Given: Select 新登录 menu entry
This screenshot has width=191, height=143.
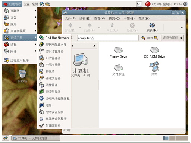Looking at the screenshot, I should pyautogui.click(x=54, y=71).
